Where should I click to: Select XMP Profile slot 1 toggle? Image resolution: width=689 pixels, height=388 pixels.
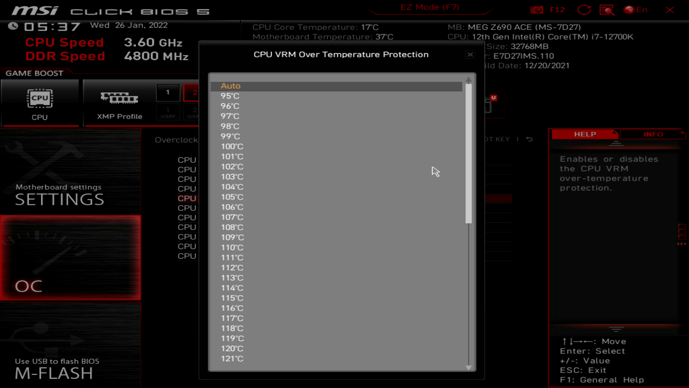point(168,92)
